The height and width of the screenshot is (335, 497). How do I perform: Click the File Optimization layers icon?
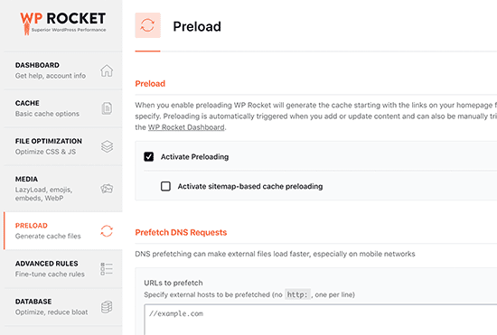107,146
